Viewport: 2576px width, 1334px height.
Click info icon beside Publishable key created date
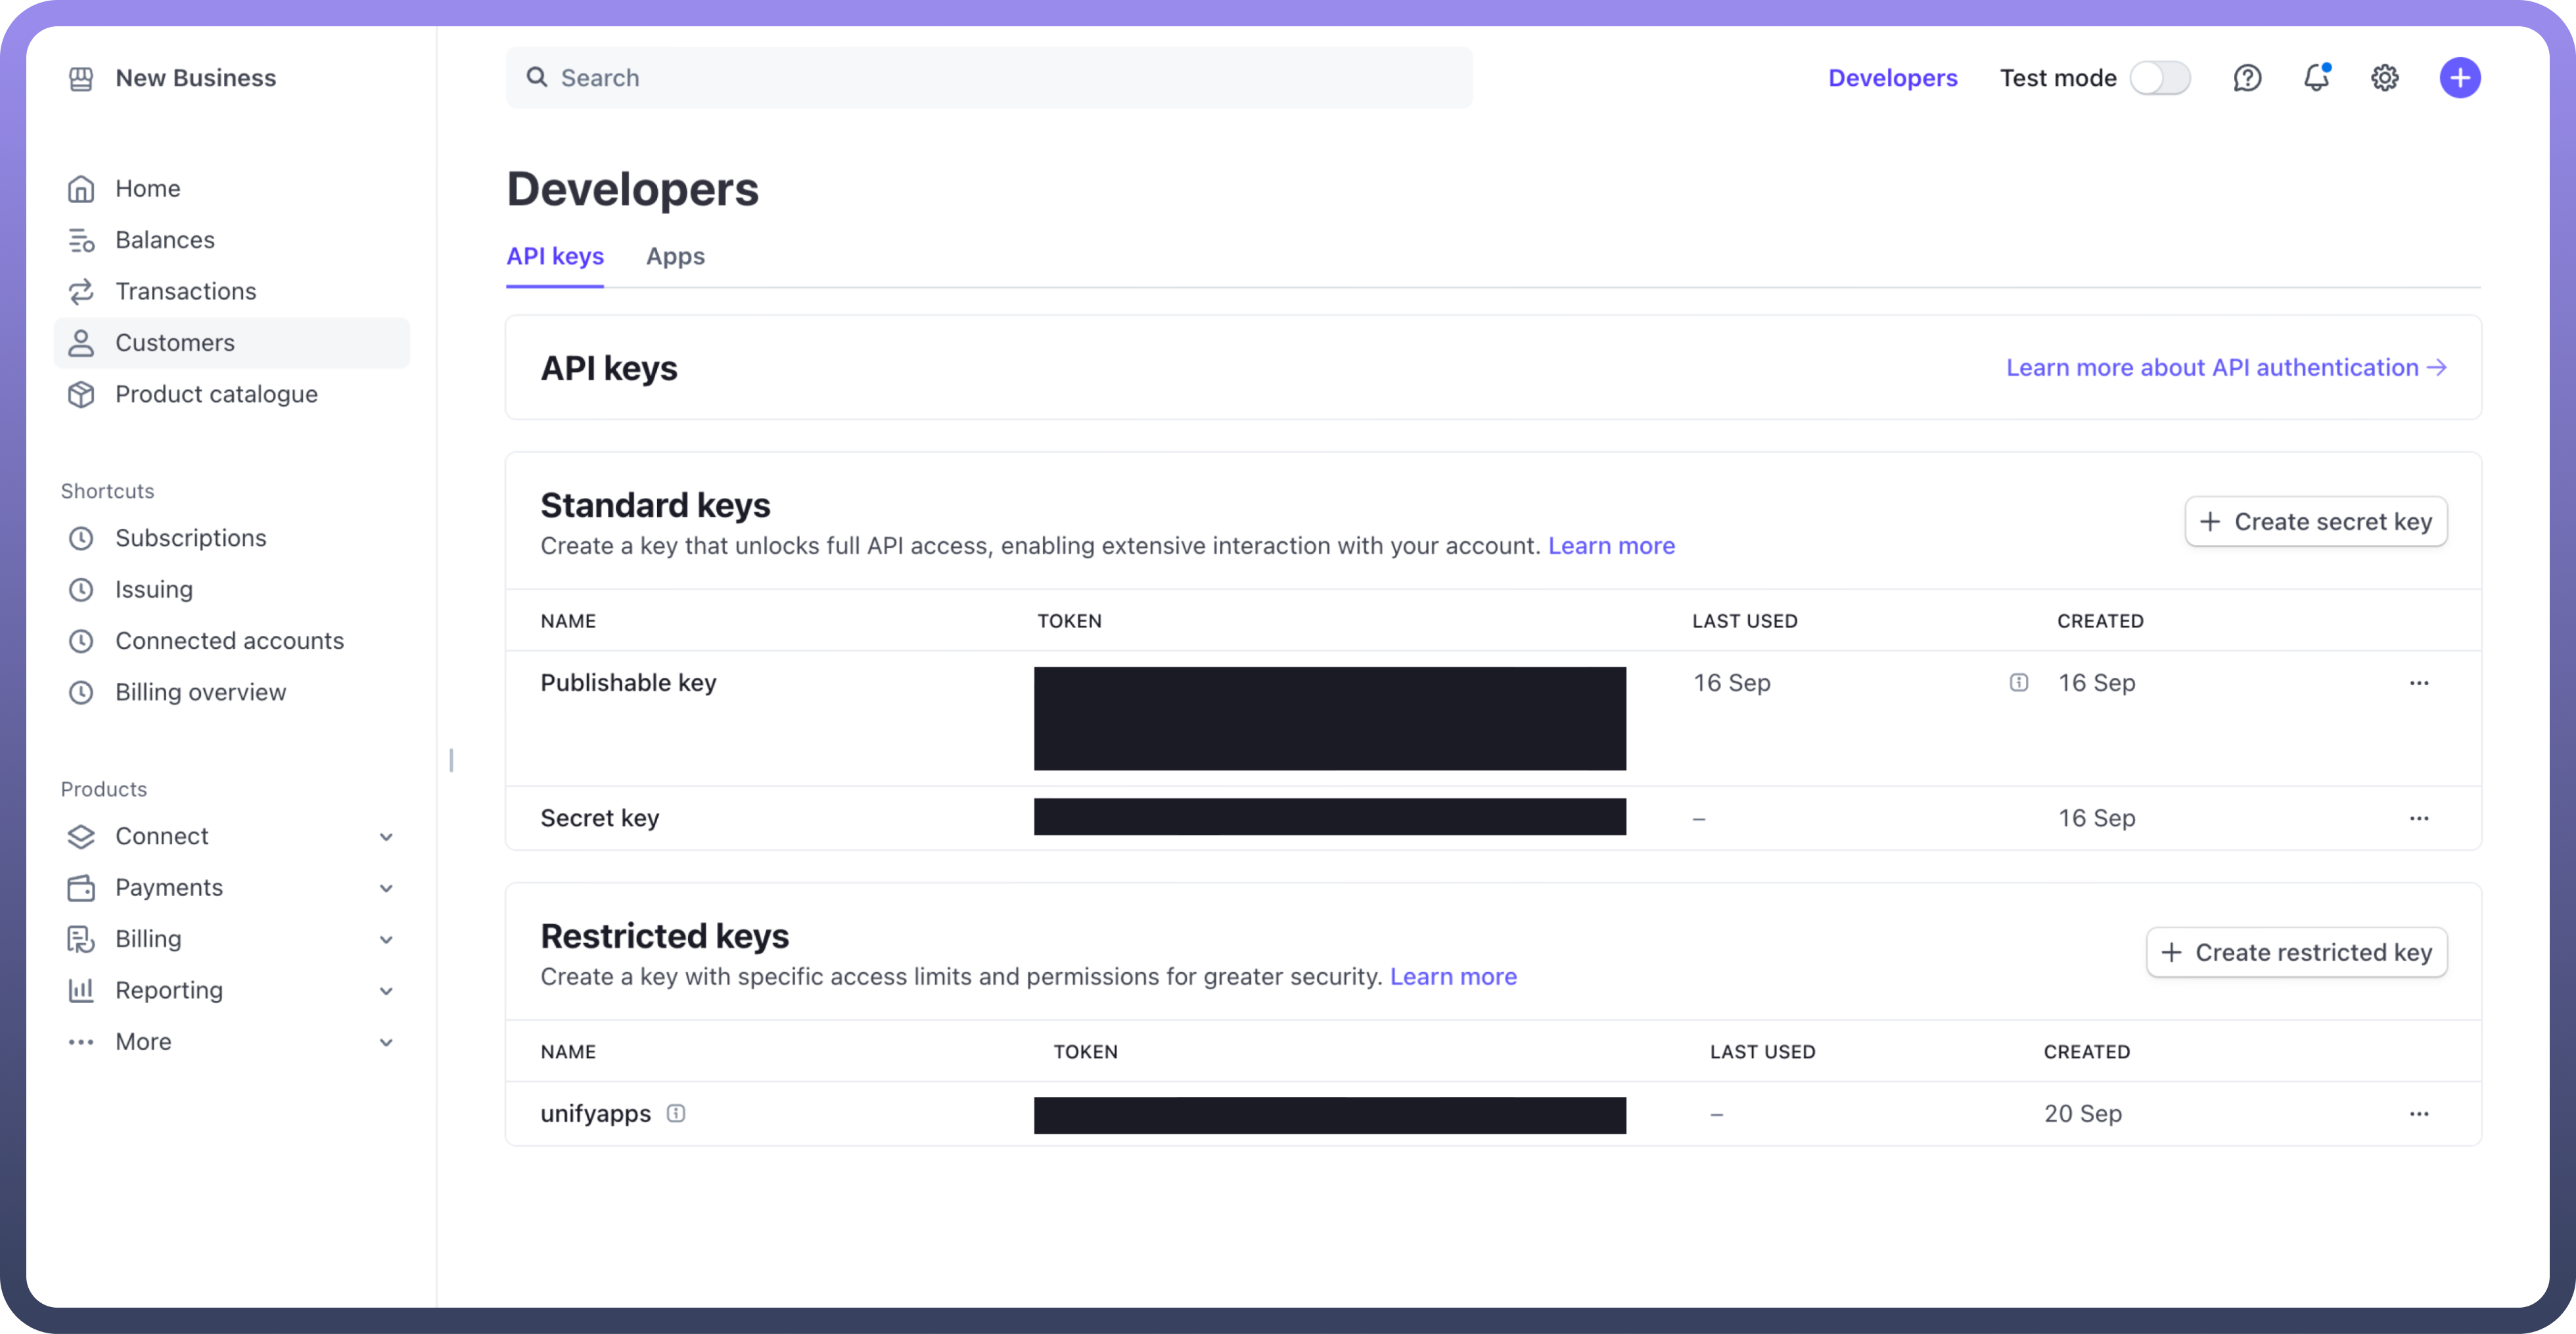click(2019, 682)
